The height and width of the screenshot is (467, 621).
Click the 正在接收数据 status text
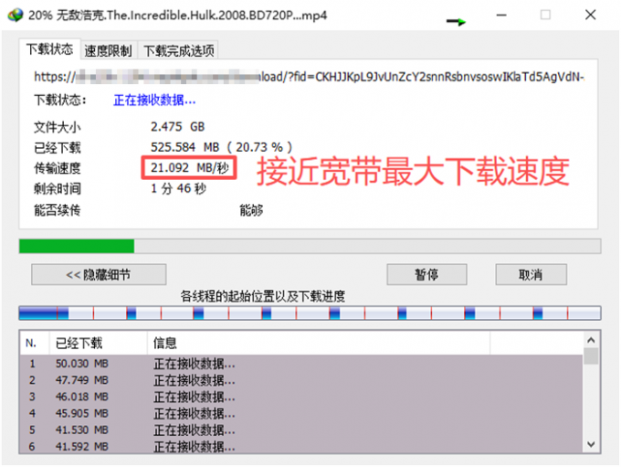tap(154, 101)
